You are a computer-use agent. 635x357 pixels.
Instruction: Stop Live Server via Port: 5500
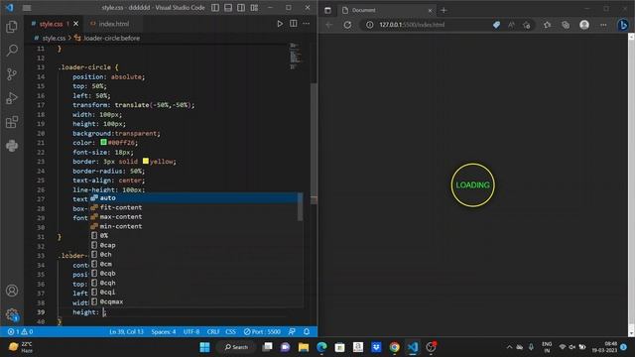262,331
